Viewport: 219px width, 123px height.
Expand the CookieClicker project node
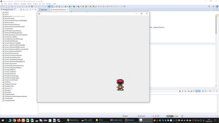[1, 29]
